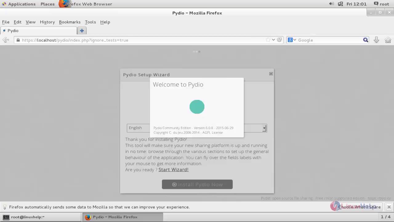Open the Google search engine dropdown
The height and width of the screenshot is (222, 394).
292,40
